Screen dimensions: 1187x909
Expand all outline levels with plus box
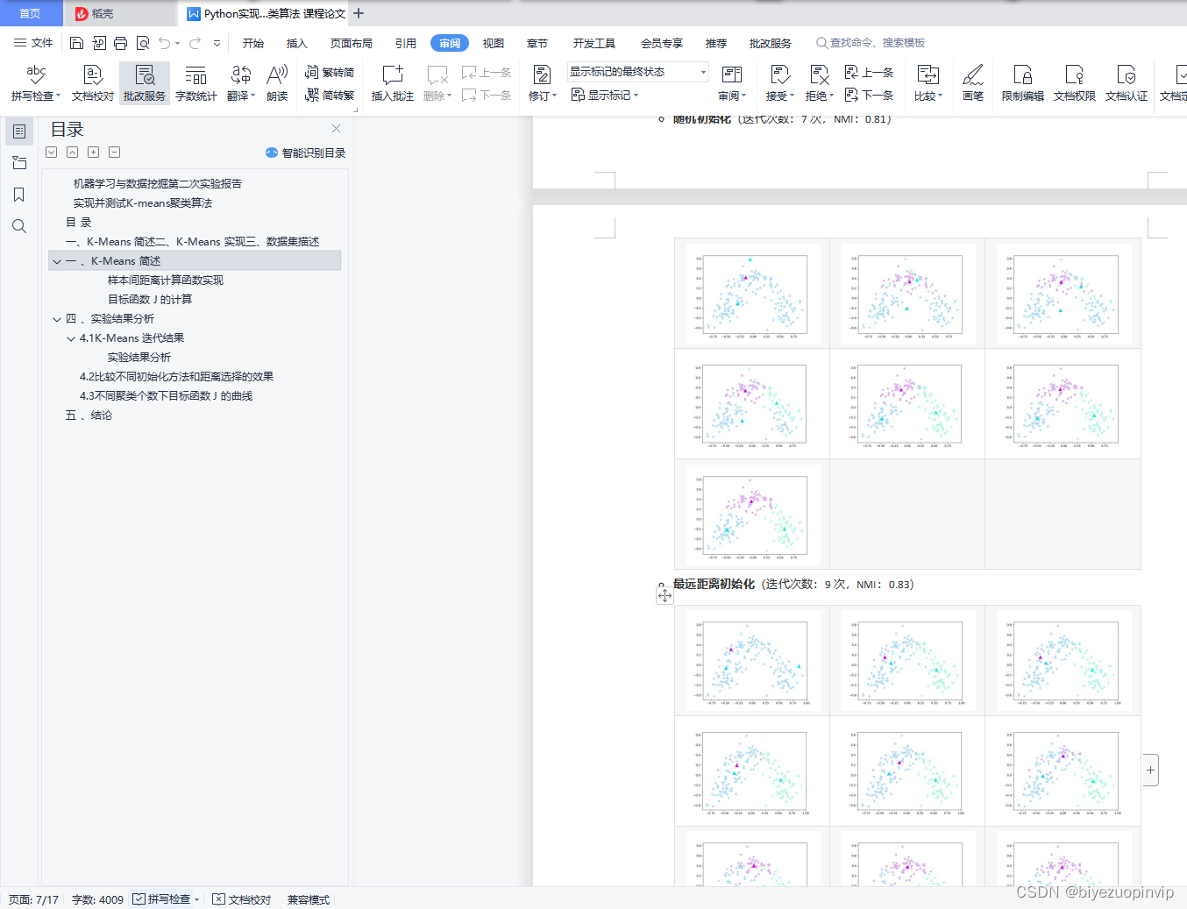pyautogui.click(x=93, y=152)
